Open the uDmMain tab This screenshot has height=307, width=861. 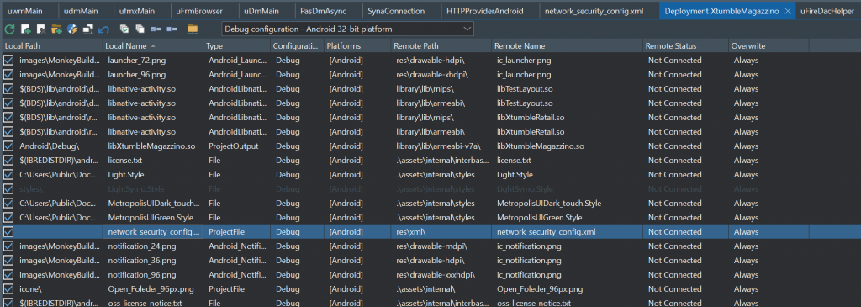(x=263, y=11)
